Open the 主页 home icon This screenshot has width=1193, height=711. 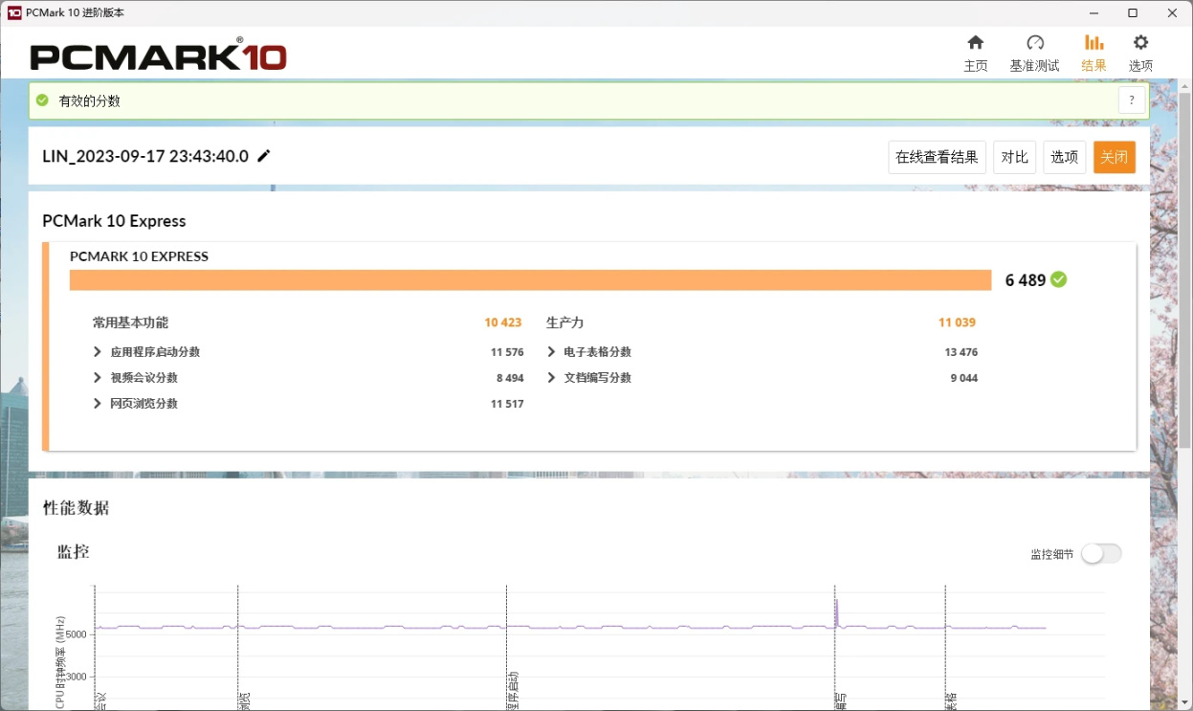click(975, 42)
